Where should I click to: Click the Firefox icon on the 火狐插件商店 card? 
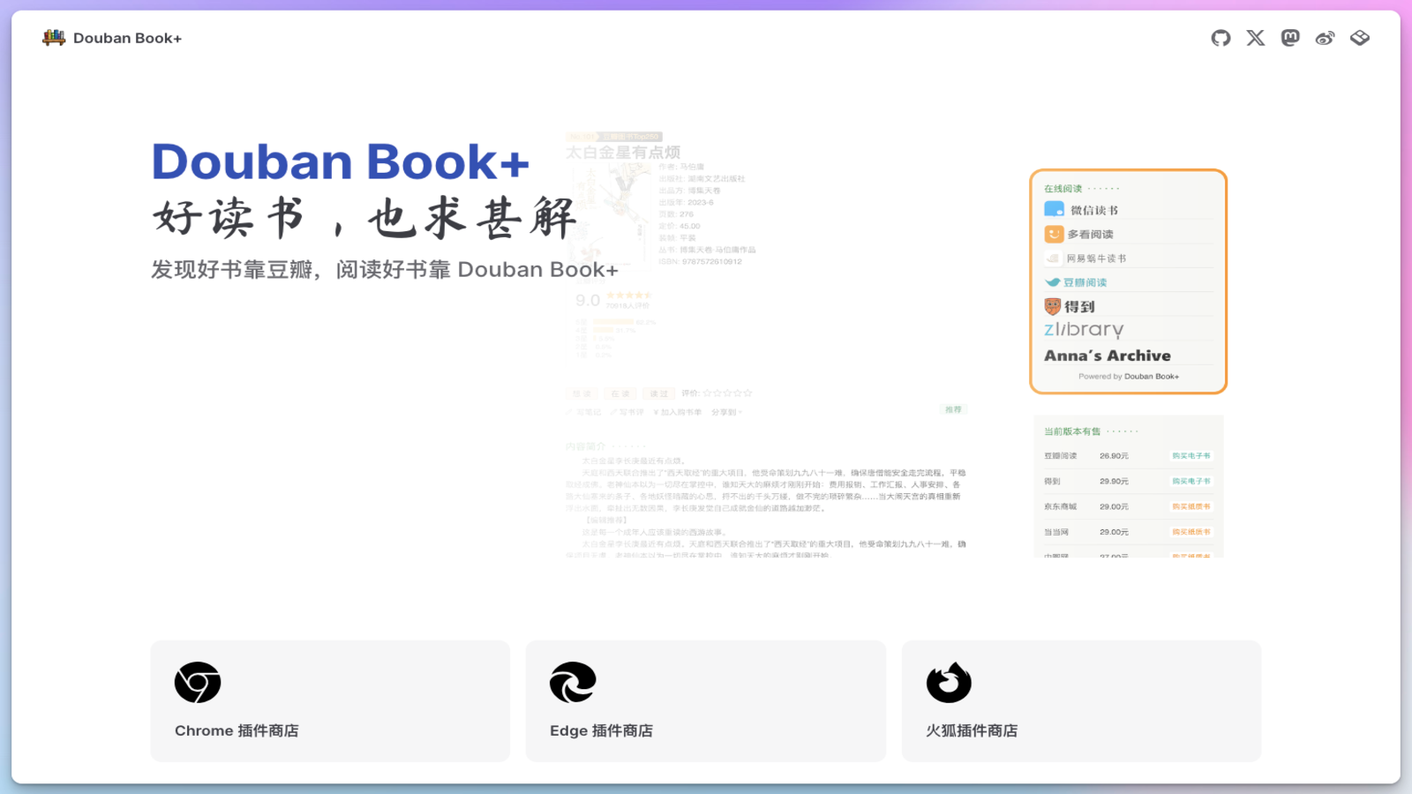pyautogui.click(x=949, y=682)
